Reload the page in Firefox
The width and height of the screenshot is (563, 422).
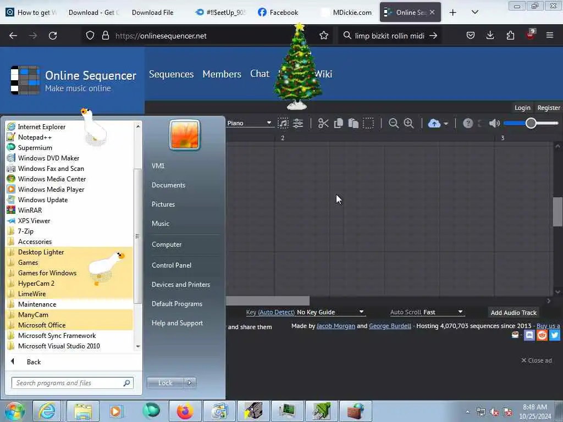53,36
